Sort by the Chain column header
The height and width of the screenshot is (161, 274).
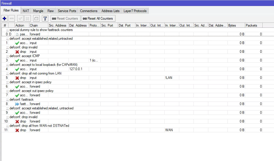[x=38, y=25]
